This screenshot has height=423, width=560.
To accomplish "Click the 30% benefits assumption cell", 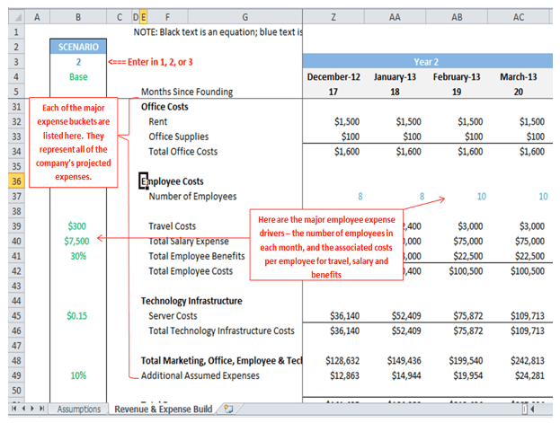I will click(78, 256).
